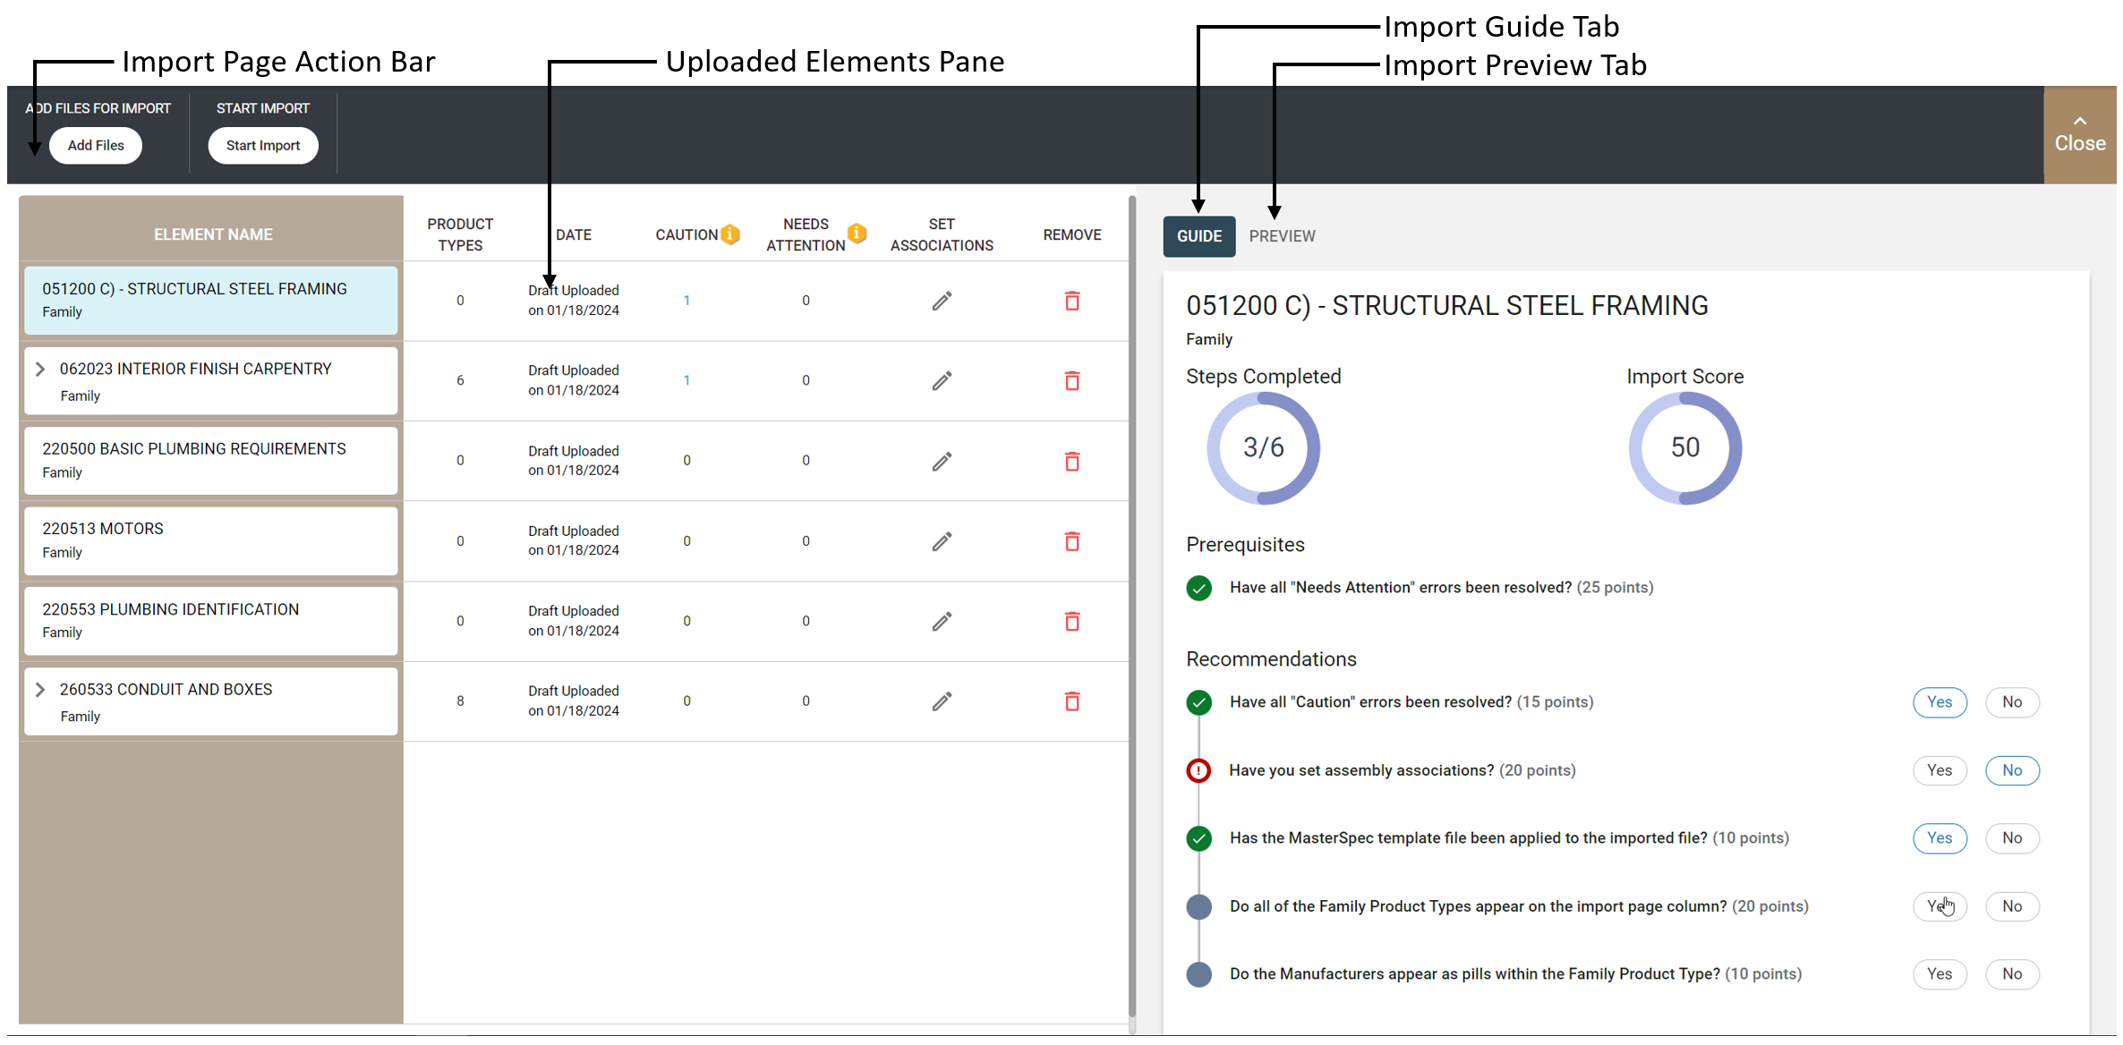Click the Needs Attention info icon
The image size is (2123, 1045).
857,234
